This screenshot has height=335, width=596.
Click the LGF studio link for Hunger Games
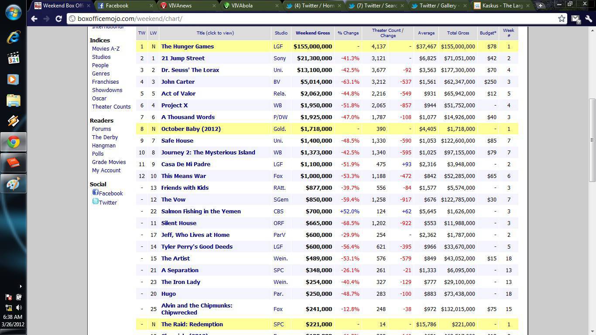pos(278,46)
